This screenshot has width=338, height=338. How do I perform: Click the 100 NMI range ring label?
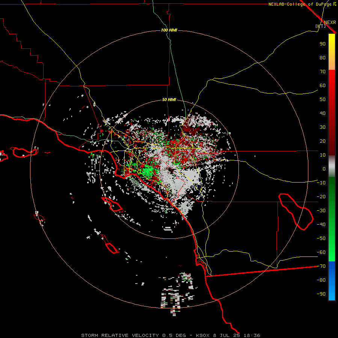(169, 30)
